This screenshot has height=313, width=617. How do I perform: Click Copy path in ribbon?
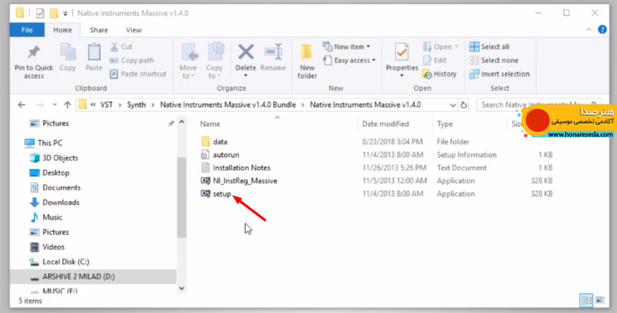point(132,60)
